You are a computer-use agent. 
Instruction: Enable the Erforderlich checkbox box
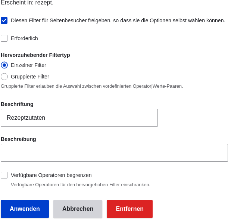[4, 38]
